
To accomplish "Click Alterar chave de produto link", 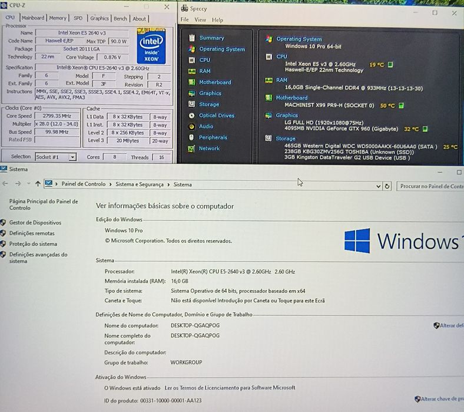I will pos(442,399).
